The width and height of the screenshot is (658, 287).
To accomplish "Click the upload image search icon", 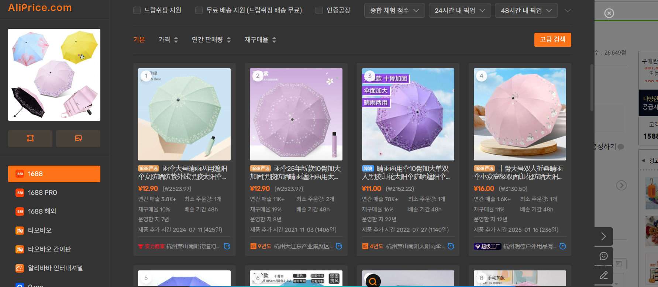I will pyautogui.click(x=78, y=138).
